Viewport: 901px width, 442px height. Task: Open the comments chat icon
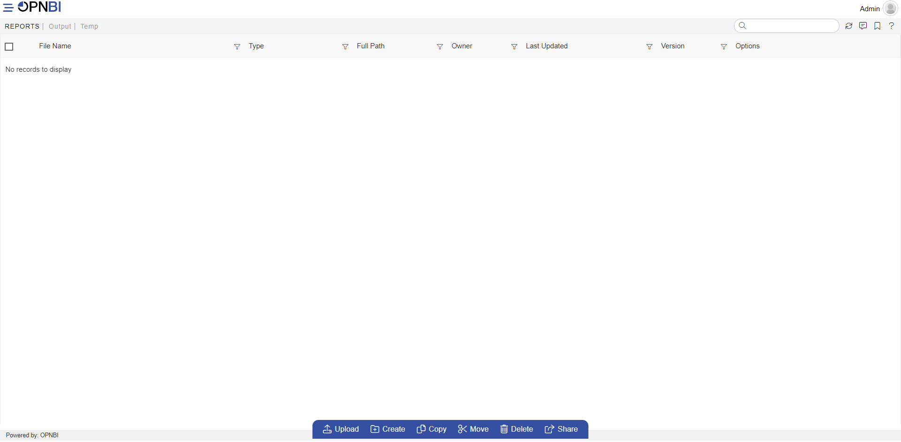[x=863, y=26]
